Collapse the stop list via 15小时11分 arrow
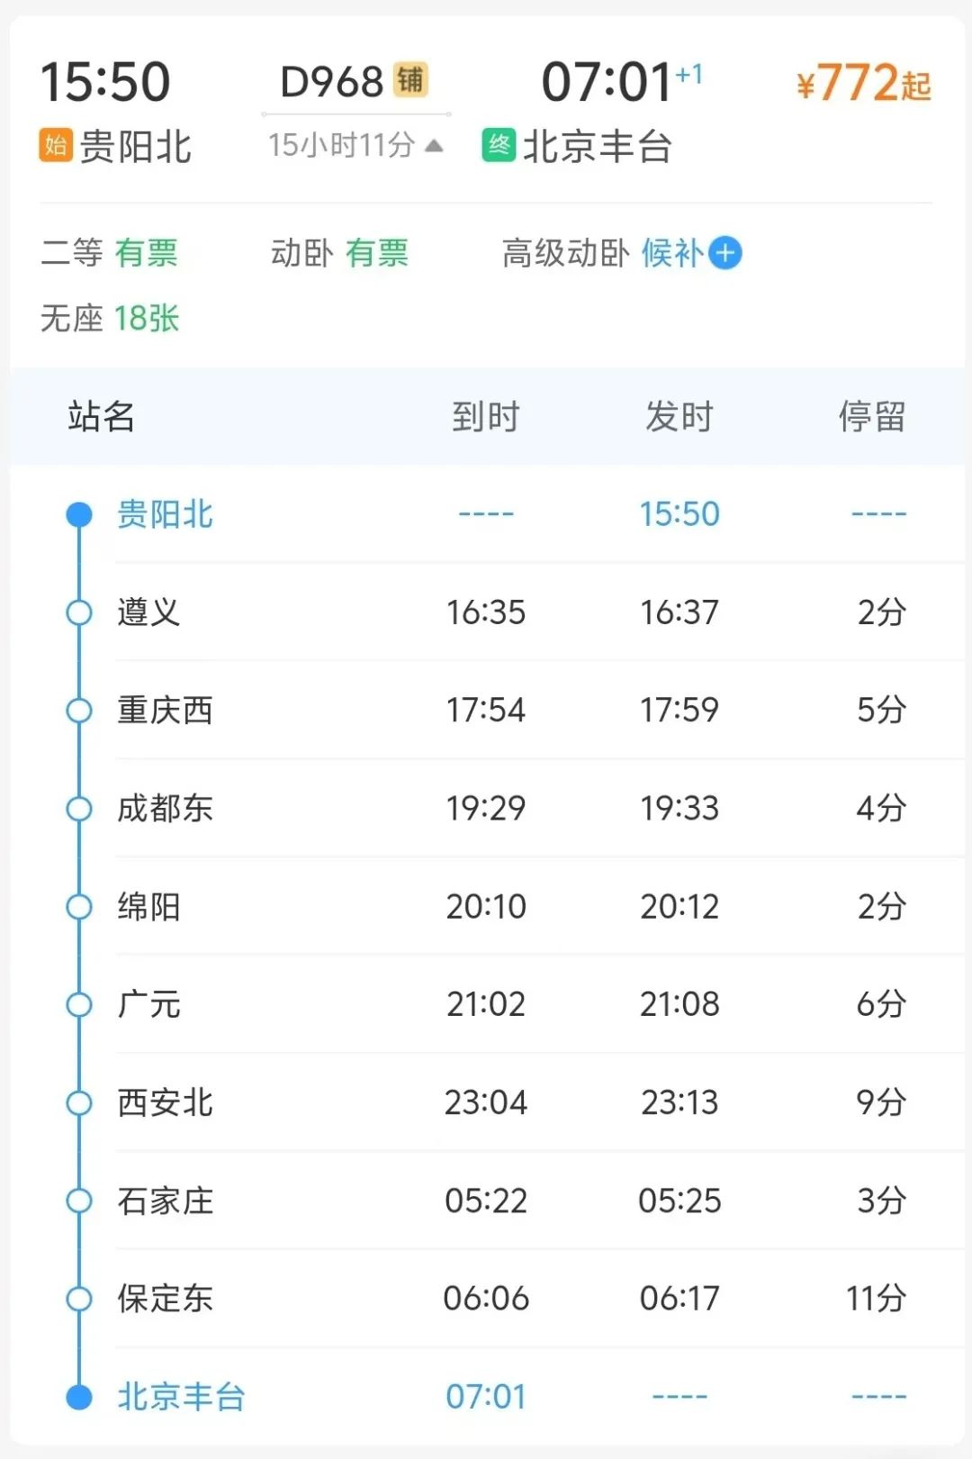 [434, 145]
